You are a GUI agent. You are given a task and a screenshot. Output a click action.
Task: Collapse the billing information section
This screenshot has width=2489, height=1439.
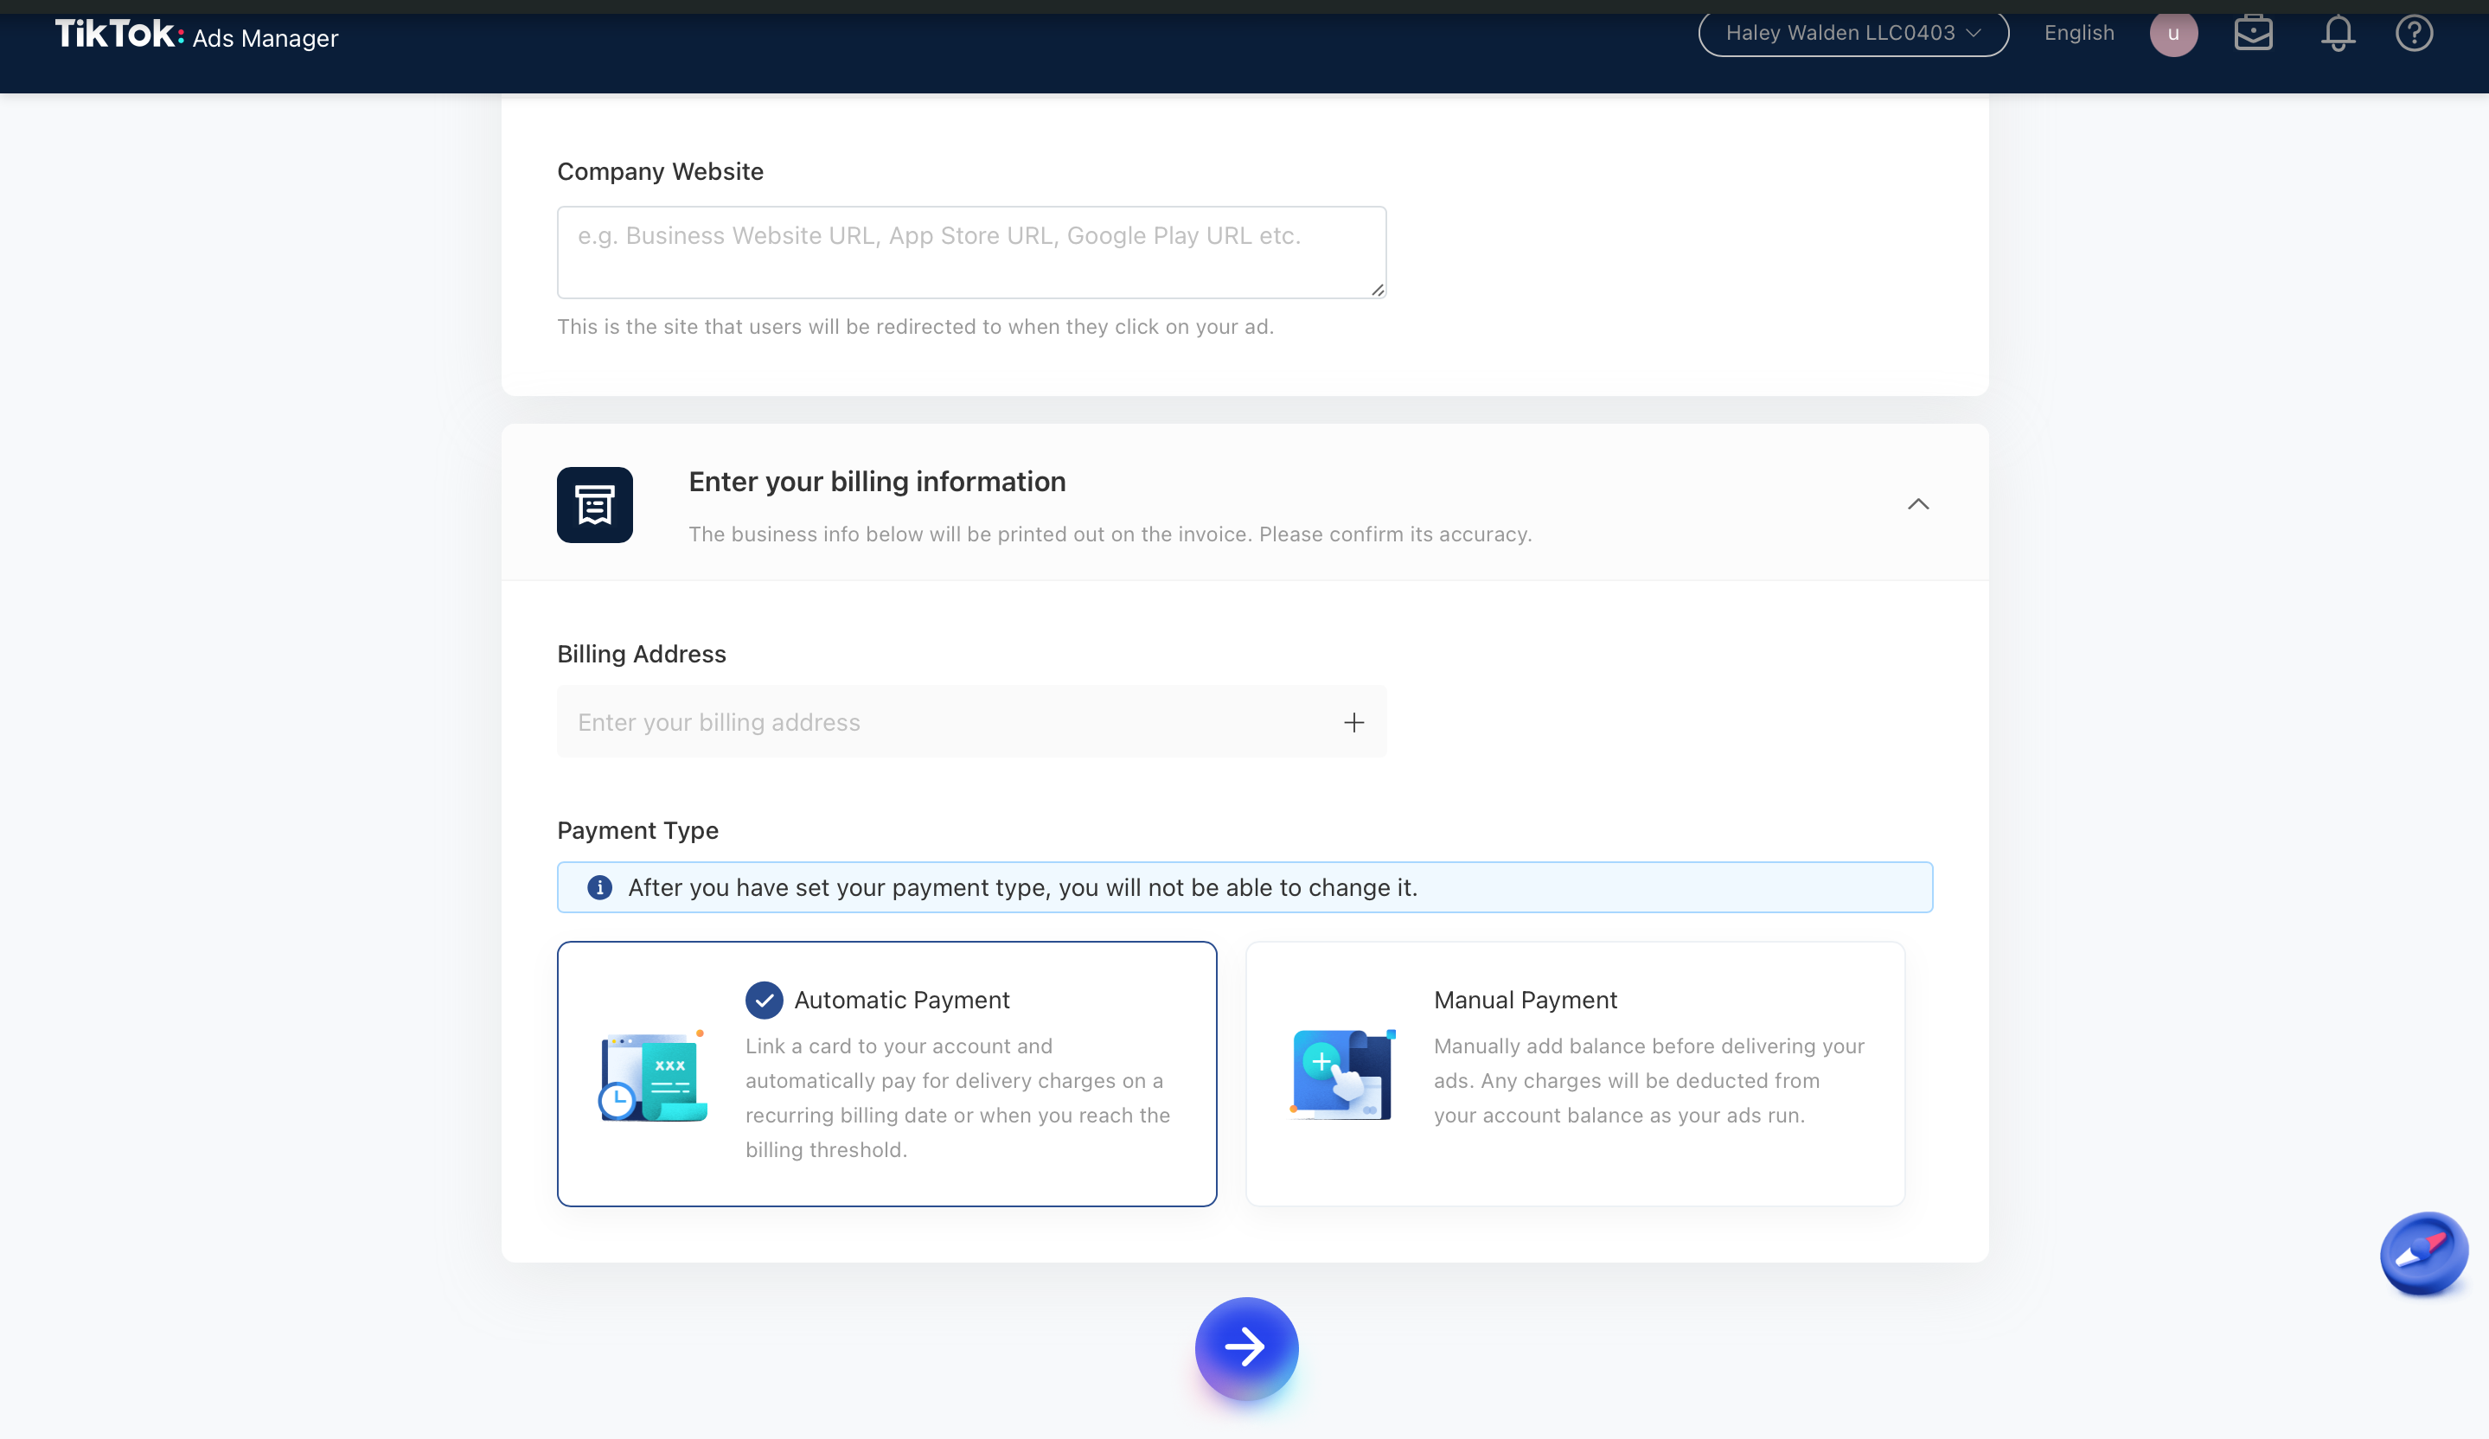[x=1917, y=505]
